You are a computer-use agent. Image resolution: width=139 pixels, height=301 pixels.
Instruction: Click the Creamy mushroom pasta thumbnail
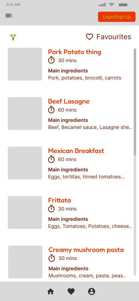[x=25, y=262]
